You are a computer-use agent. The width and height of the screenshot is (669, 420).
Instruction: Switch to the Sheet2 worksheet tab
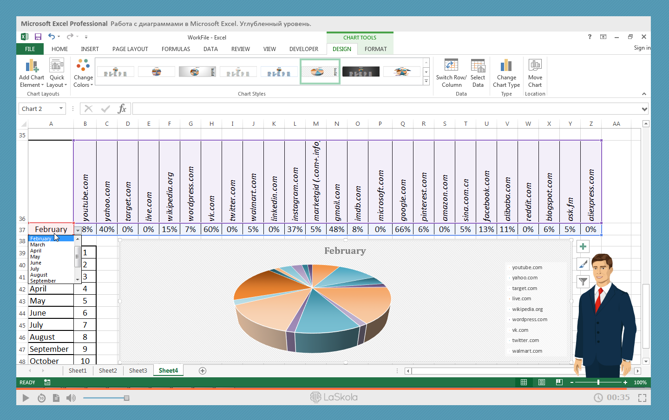tap(108, 370)
